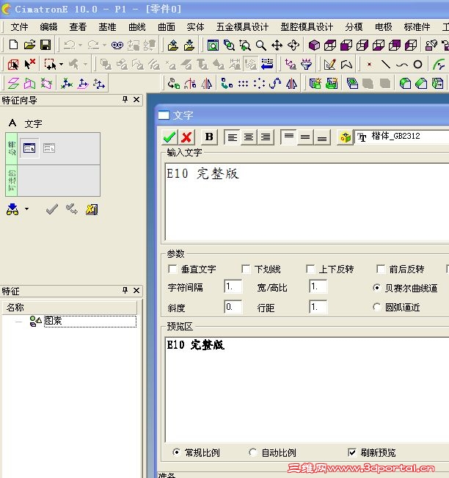Click the Sketcher pencil icon

point(330,65)
